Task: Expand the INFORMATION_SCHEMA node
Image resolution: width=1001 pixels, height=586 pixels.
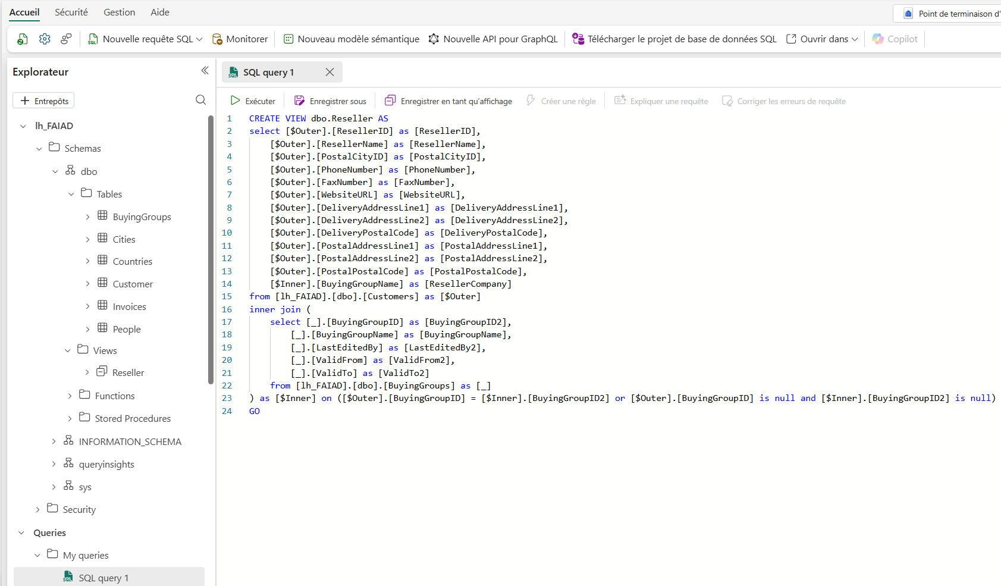Action: point(54,441)
